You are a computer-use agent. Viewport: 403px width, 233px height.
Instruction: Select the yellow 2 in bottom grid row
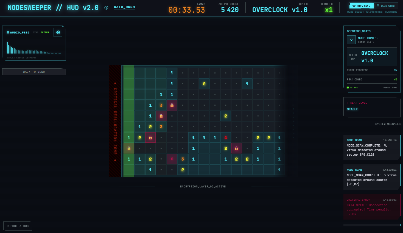click(183, 170)
